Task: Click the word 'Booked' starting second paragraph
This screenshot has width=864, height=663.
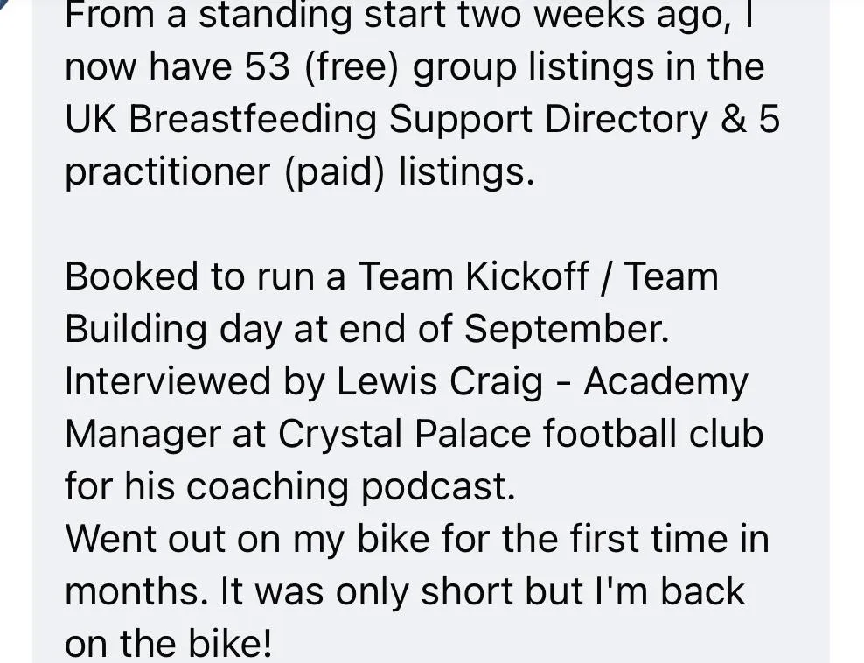Action: [x=131, y=276]
